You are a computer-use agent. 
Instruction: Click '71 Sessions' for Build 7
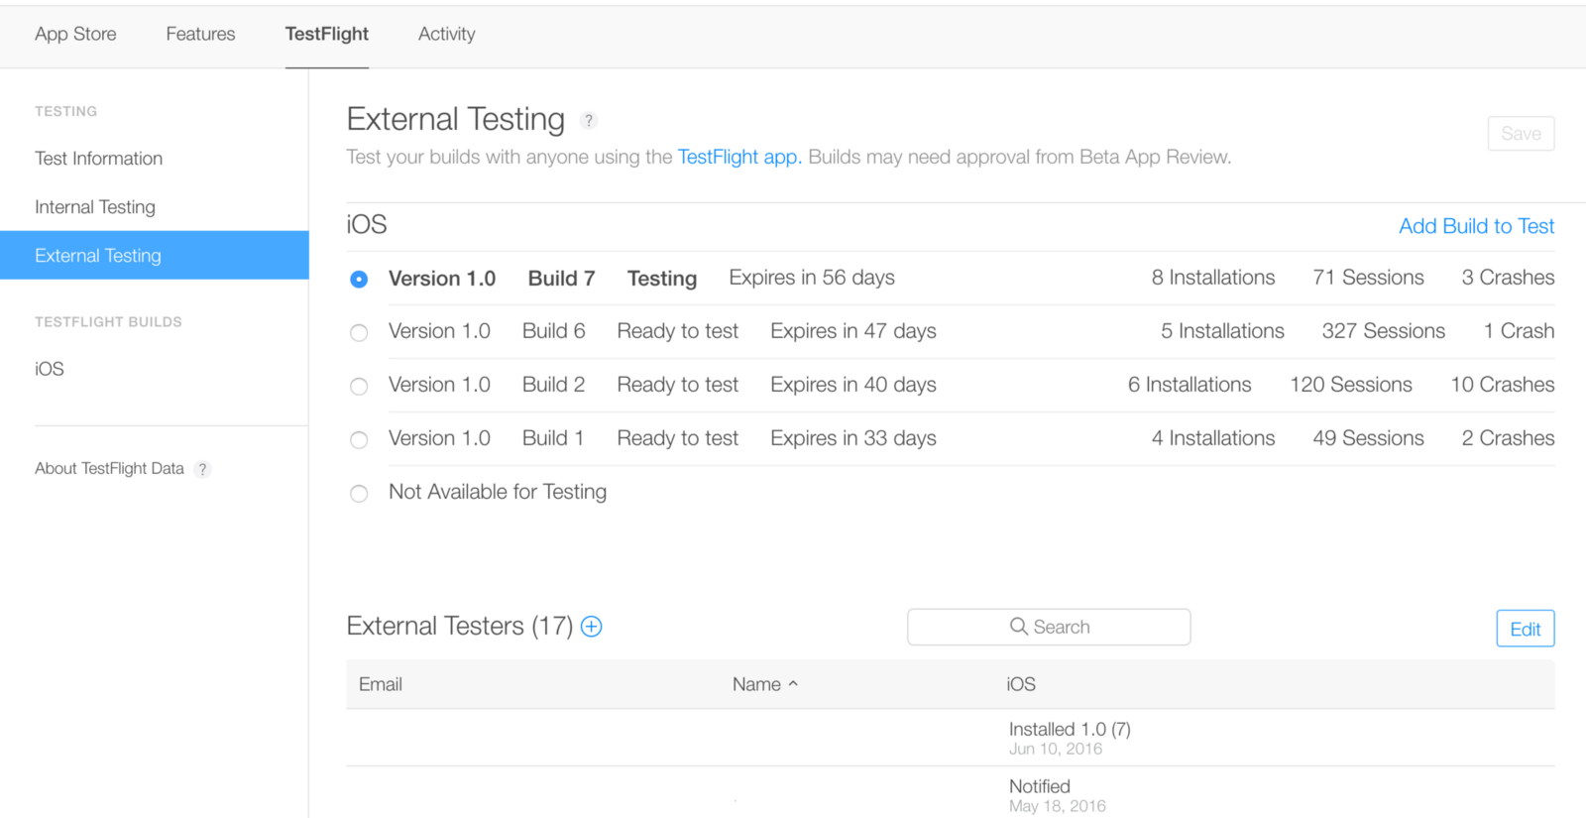[x=1369, y=278]
